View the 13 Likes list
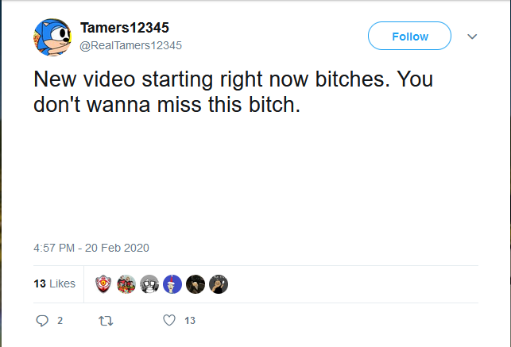The height and width of the screenshot is (347, 511). 55,283
